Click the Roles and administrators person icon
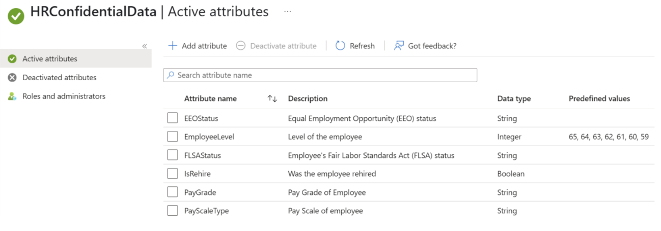This screenshot has height=231, width=661. point(12,96)
